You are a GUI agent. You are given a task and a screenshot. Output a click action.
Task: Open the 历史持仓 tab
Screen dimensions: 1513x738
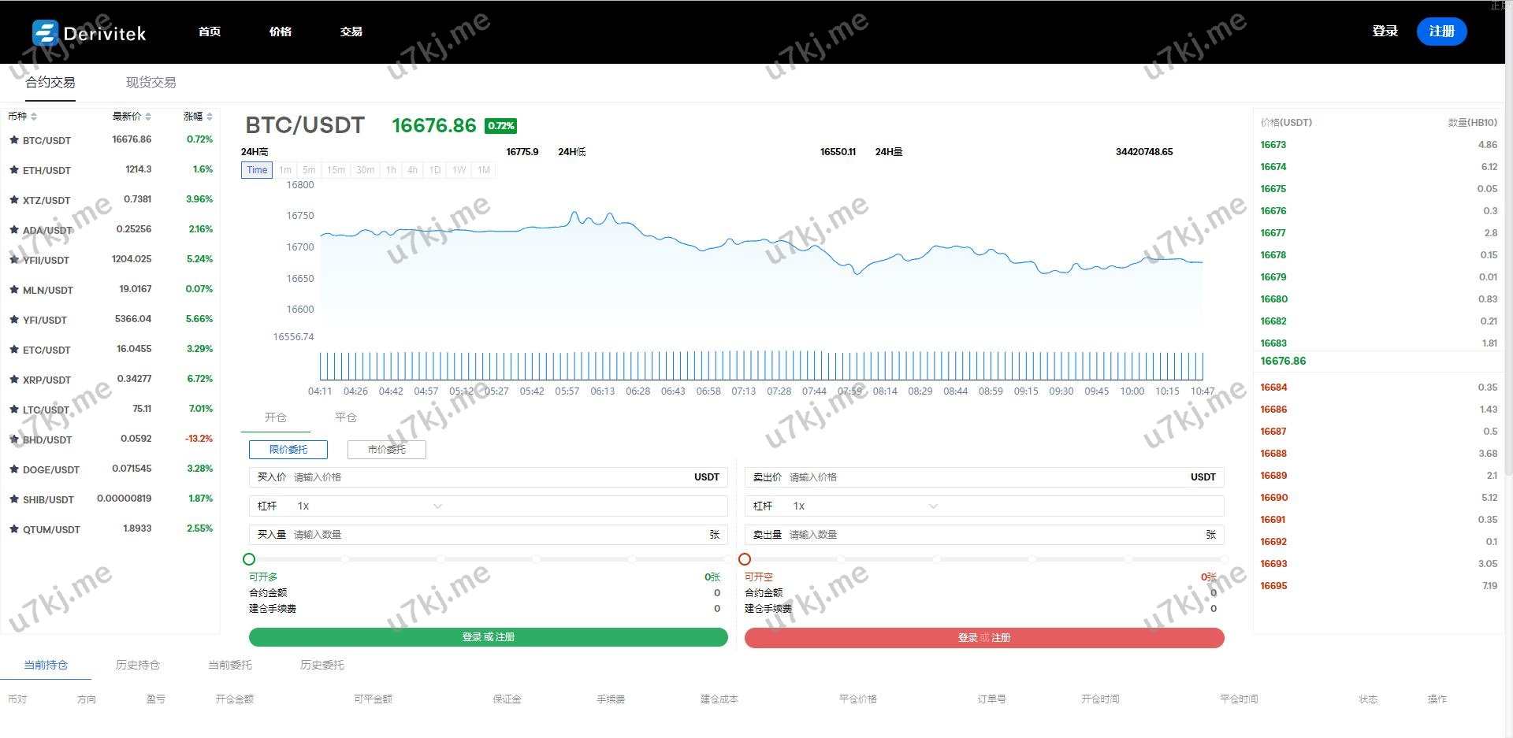pos(138,665)
